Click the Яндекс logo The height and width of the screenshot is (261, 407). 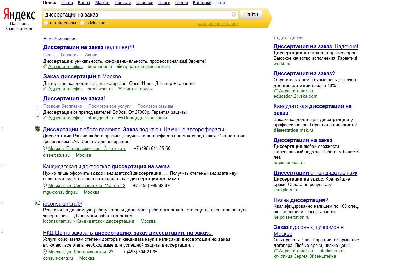coord(19,14)
